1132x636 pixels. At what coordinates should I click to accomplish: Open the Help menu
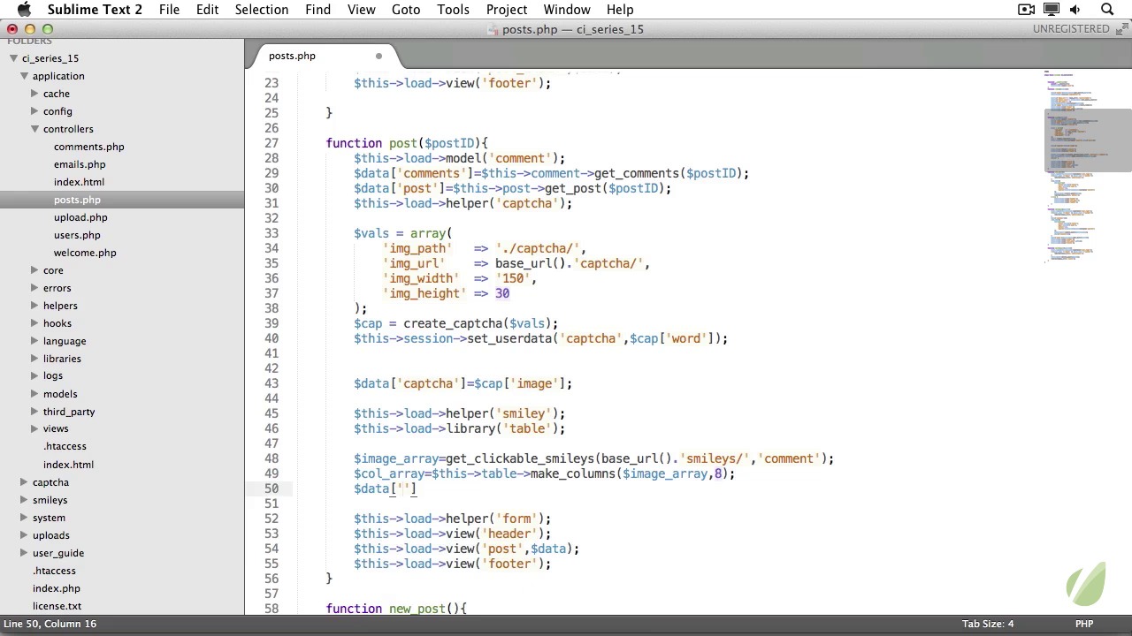click(x=620, y=10)
